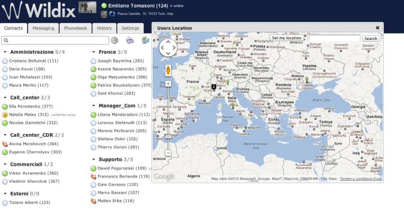Viewport: 404px width, 212px height.
Task: Click the green user marker near Roma
Action: pyautogui.click(x=233, y=105)
